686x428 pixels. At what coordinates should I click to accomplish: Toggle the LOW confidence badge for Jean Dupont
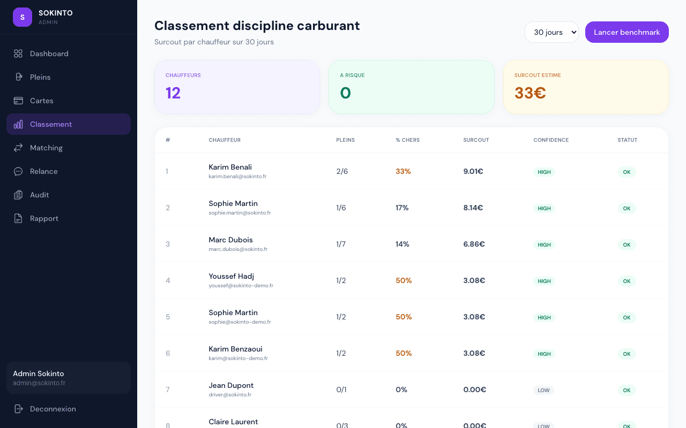pyautogui.click(x=543, y=390)
